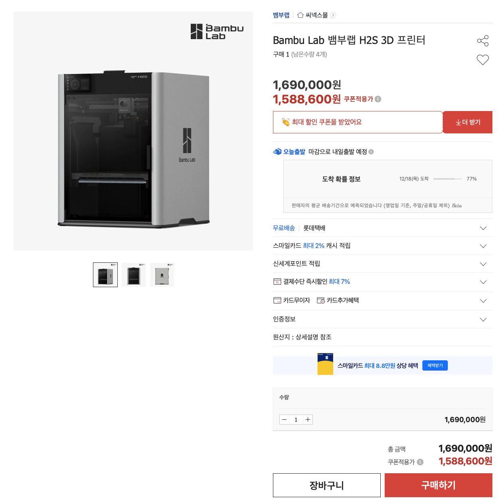Click 구매하기 purchase button
498x504 pixels.
click(438, 485)
